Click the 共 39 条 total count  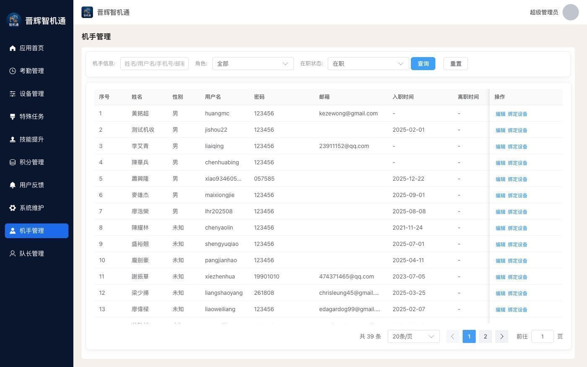tap(370, 337)
